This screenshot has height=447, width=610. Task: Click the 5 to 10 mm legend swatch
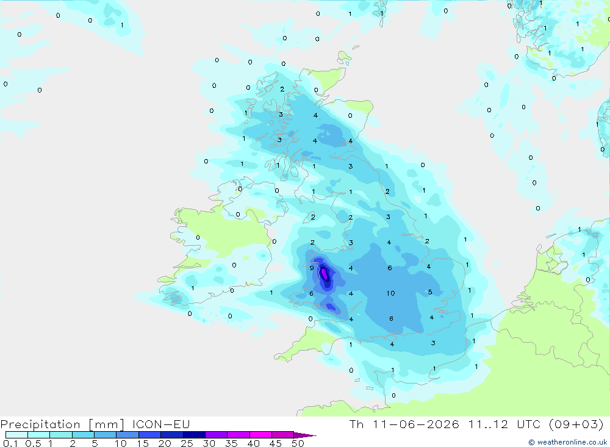[106, 435]
